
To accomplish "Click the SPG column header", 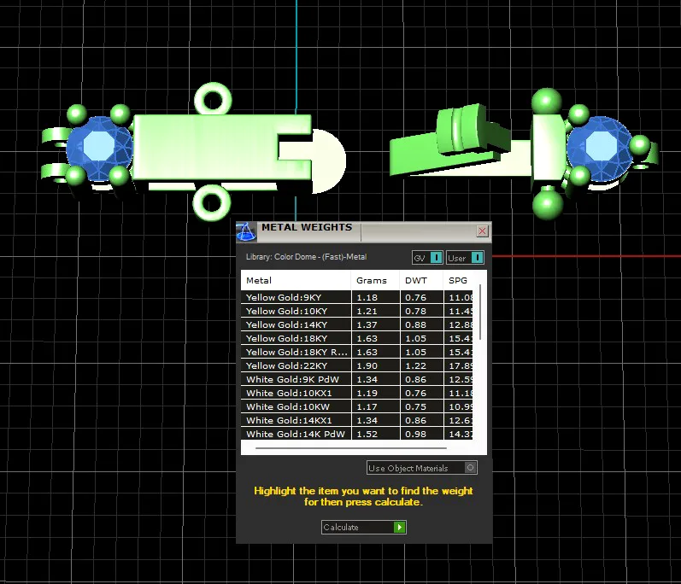I will (458, 280).
